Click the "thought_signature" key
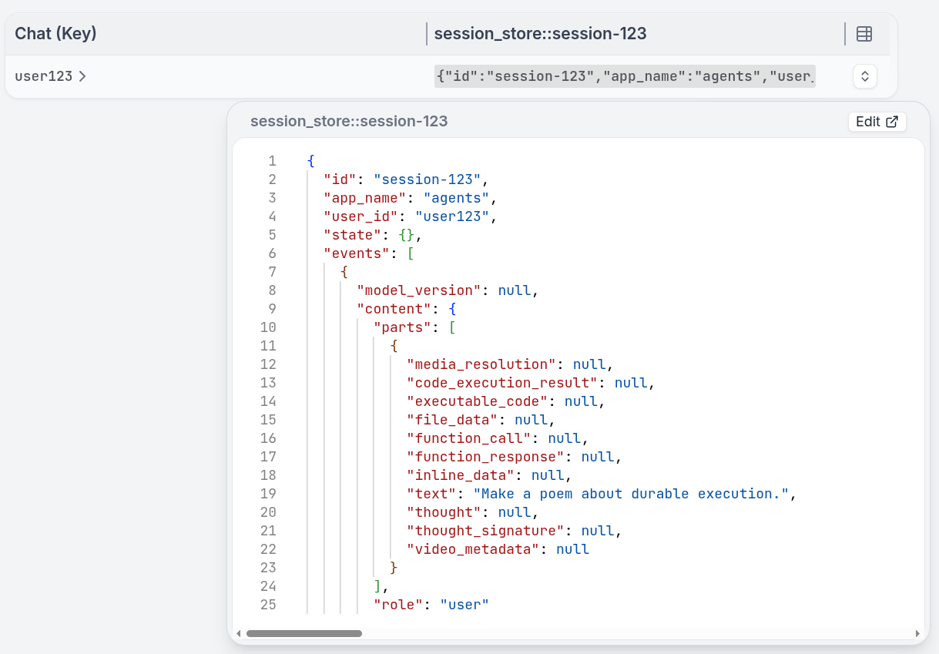Viewport: 939px width, 654px height. 485,531
